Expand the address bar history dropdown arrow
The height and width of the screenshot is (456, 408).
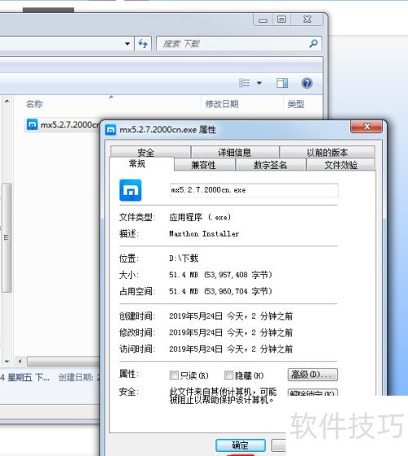tap(127, 44)
